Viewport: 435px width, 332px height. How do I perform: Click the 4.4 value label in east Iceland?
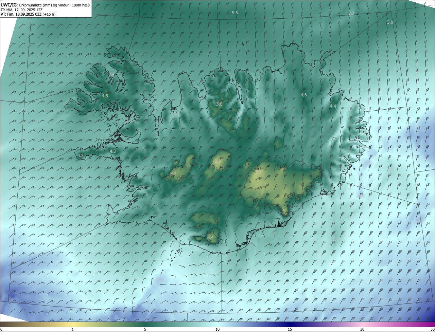[x=333, y=106]
